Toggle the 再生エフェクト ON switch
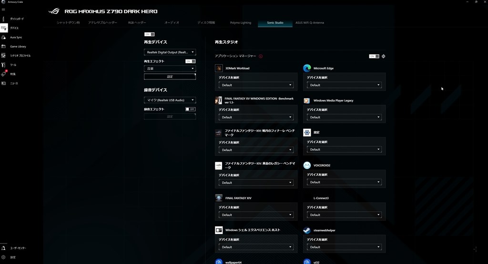The image size is (488, 264). 191,61
